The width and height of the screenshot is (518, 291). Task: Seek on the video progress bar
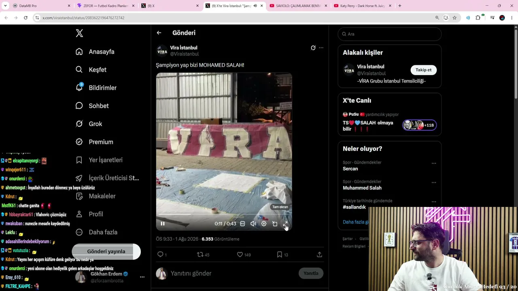(x=224, y=215)
